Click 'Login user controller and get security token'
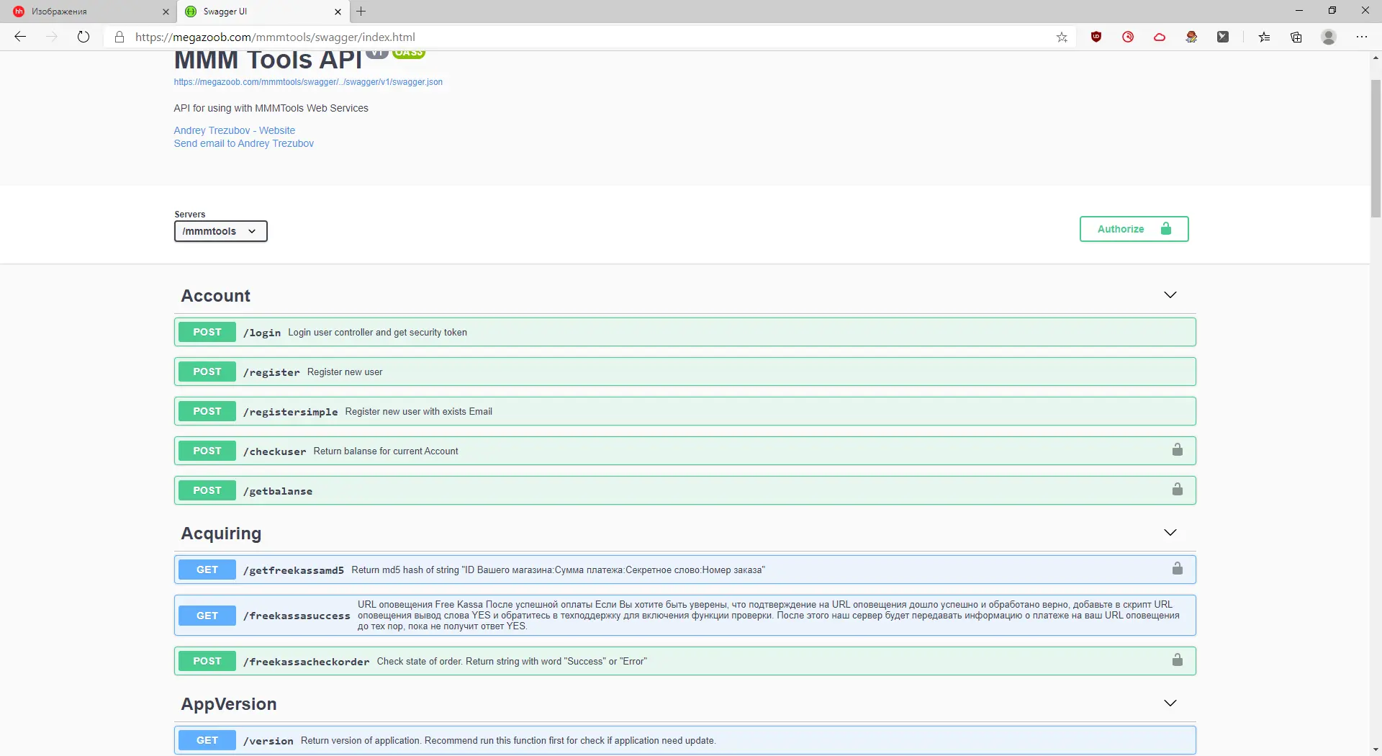Screen dimensions: 1382x756 click(378, 332)
